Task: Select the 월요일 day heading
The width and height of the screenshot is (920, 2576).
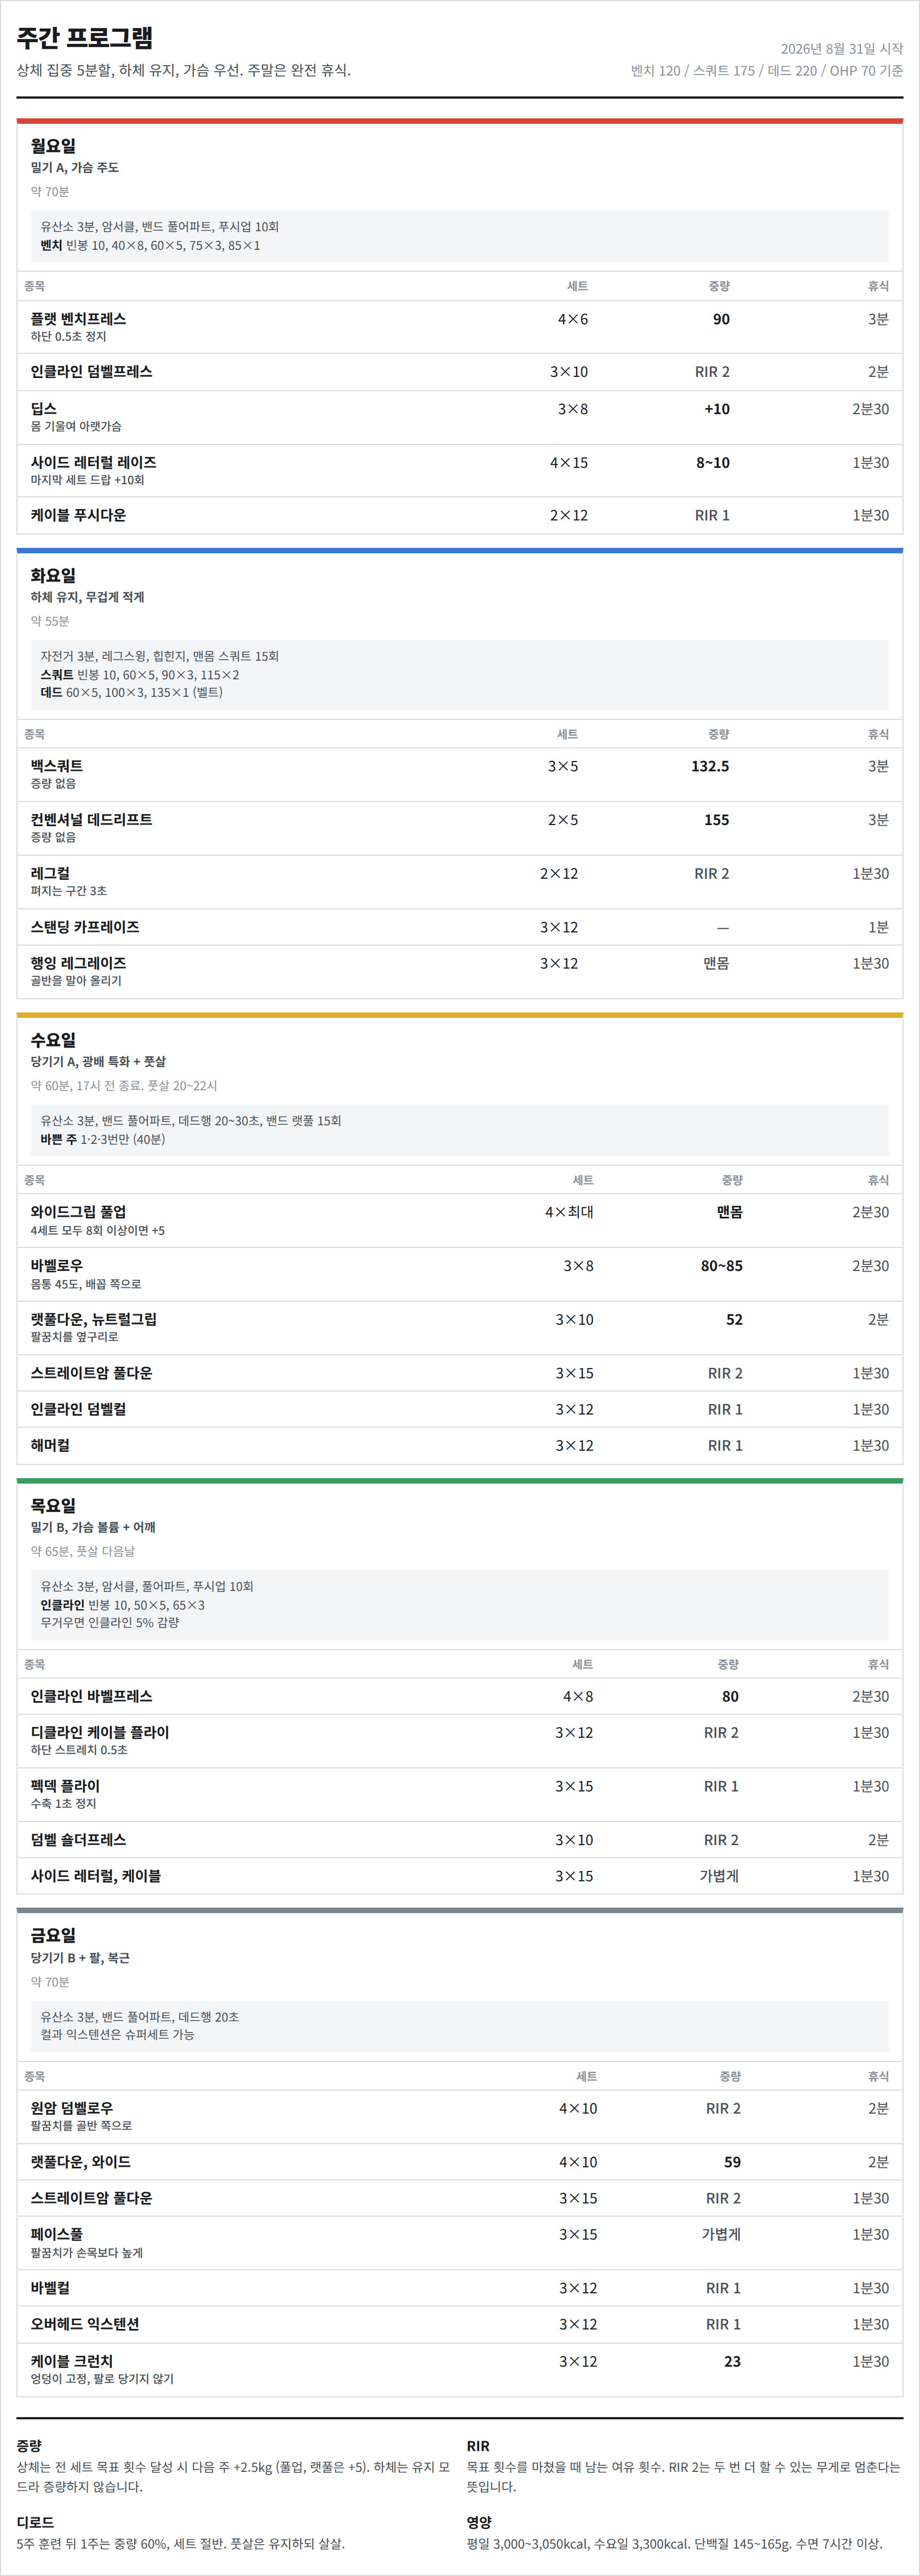Action: 53,146
